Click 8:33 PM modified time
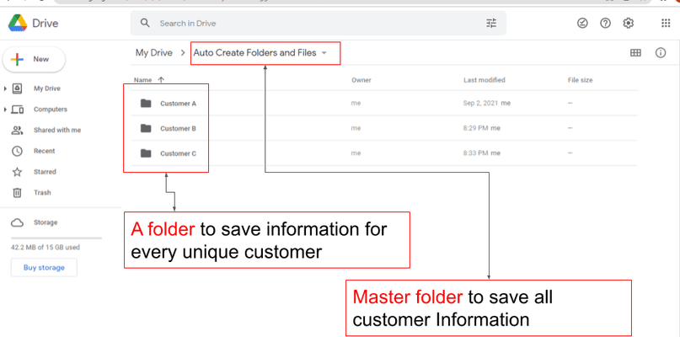 476,153
